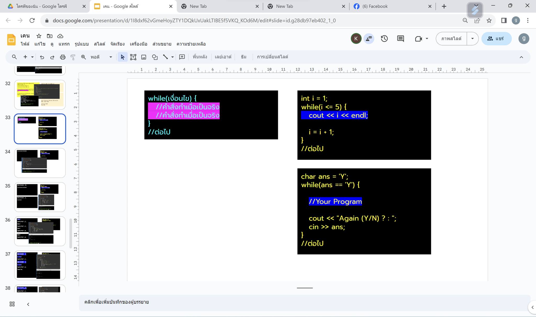Collapse the toolbar menus with chevron

(x=521, y=57)
